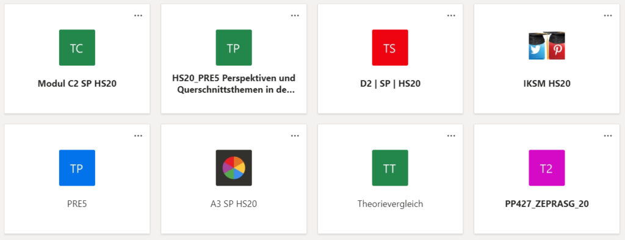This screenshot has width=625, height=240.
Task: Open the ellipsis menu on IKSM HS20
Action: [607, 15]
